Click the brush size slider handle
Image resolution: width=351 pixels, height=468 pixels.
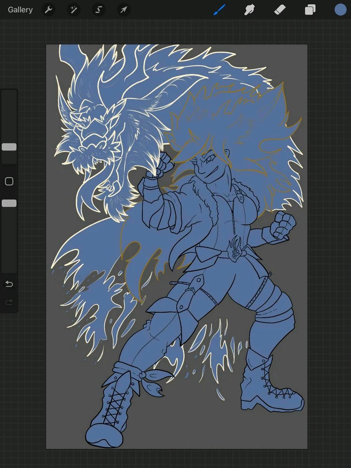coord(9,147)
